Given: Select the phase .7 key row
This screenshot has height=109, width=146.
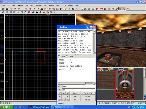Looking at the screenshot, I should click(76, 63).
